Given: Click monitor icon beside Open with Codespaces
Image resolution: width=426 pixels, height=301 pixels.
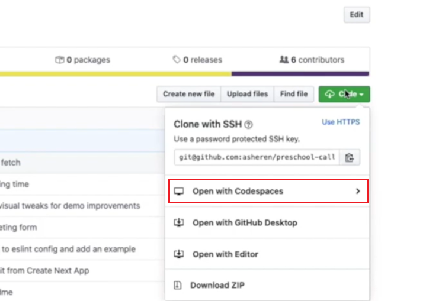Looking at the screenshot, I should tap(180, 192).
